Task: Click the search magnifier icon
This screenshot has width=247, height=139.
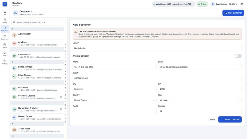Action: pos(14,22)
